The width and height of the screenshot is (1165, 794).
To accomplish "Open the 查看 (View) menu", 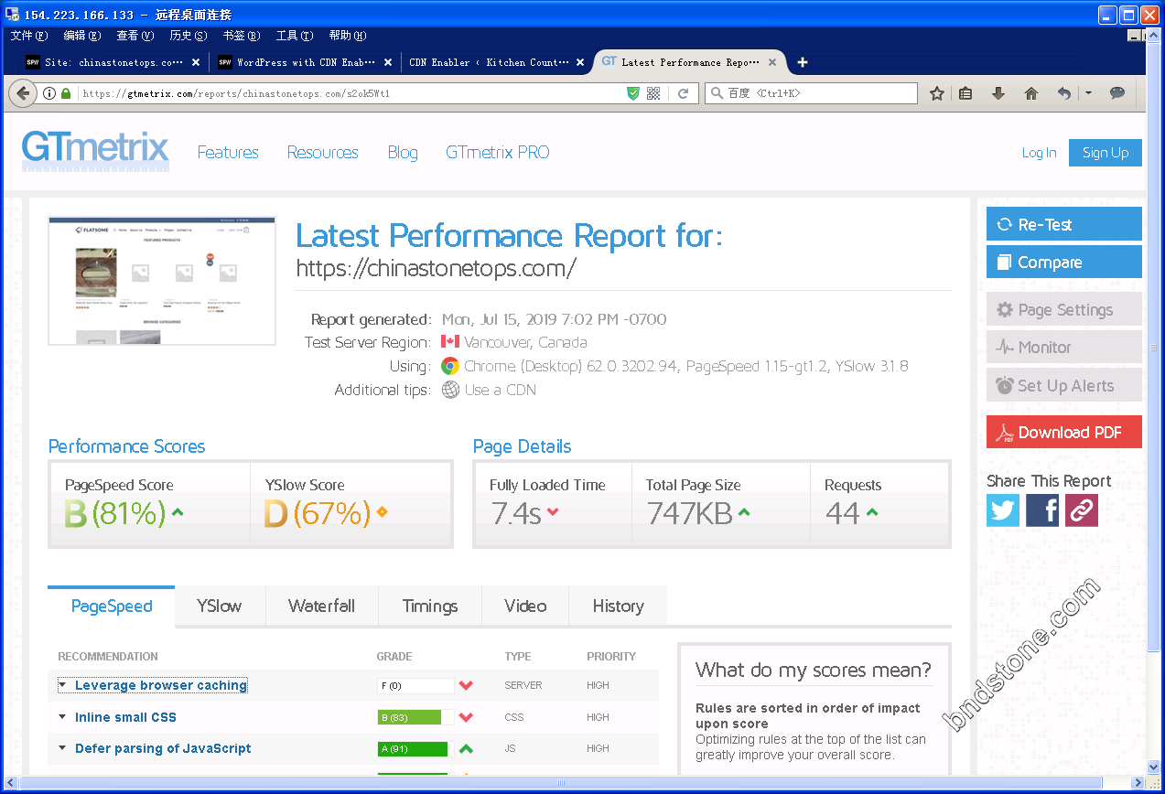I will (135, 36).
